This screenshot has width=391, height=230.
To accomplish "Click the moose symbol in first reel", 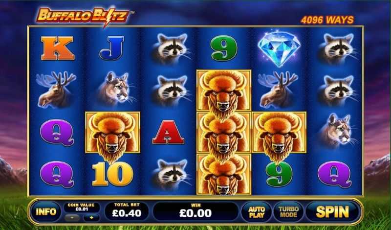I will tap(56, 89).
